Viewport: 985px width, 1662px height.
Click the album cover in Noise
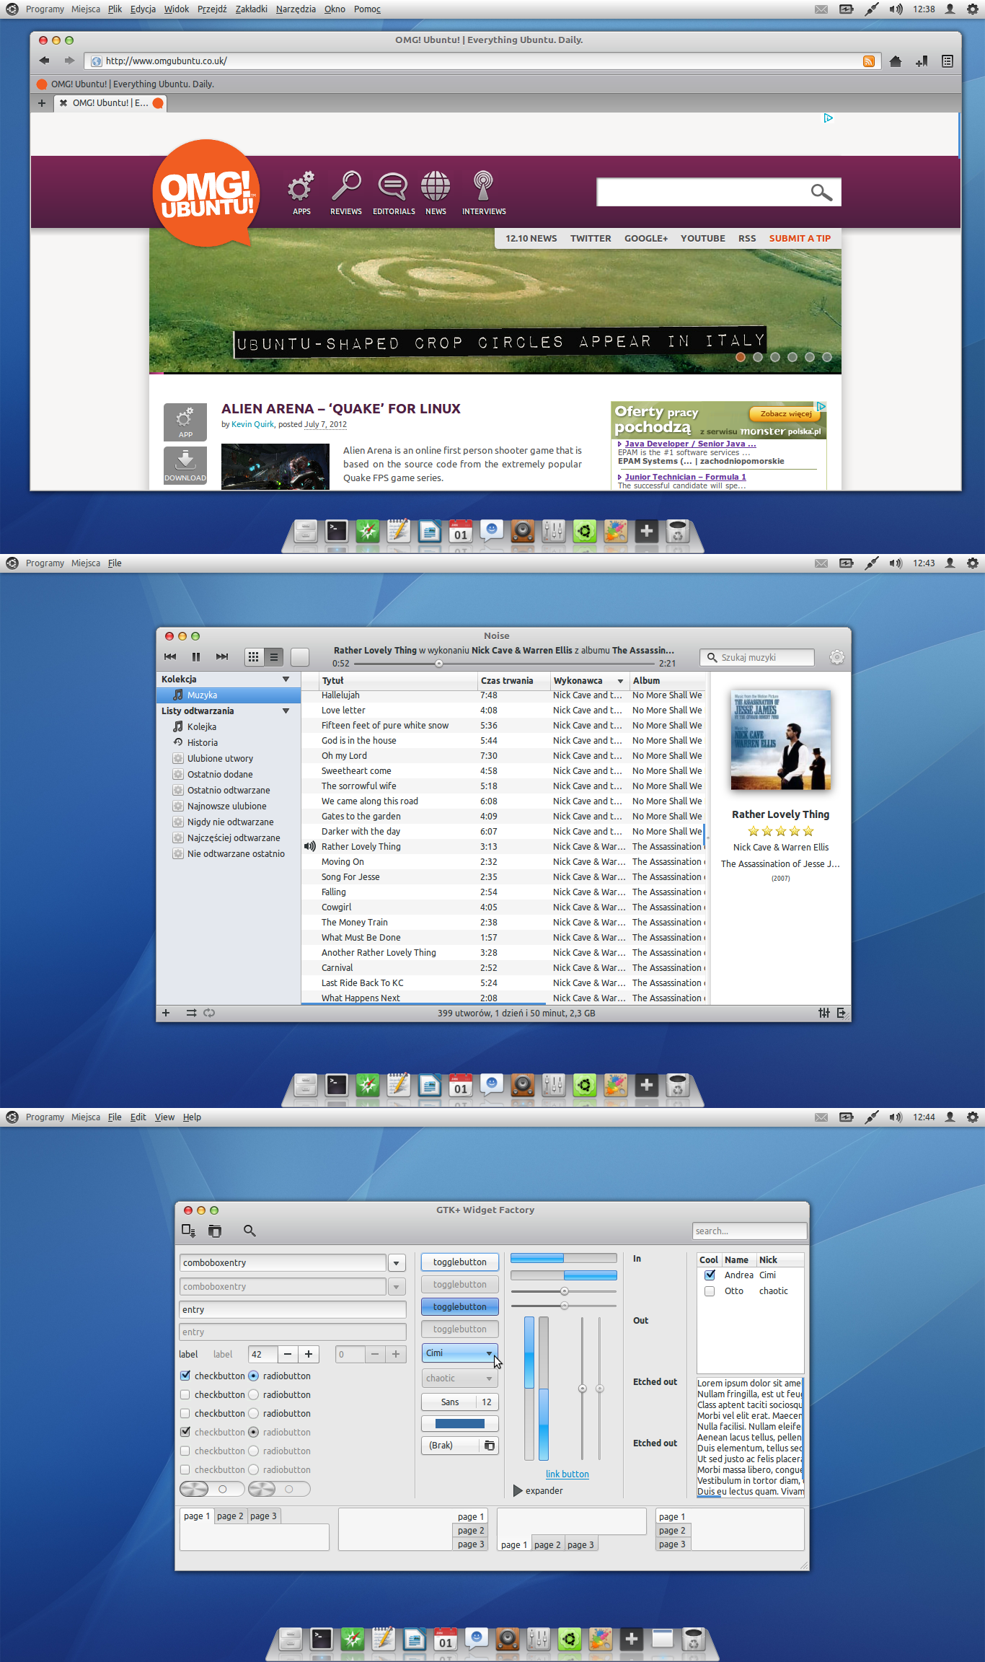point(780,740)
